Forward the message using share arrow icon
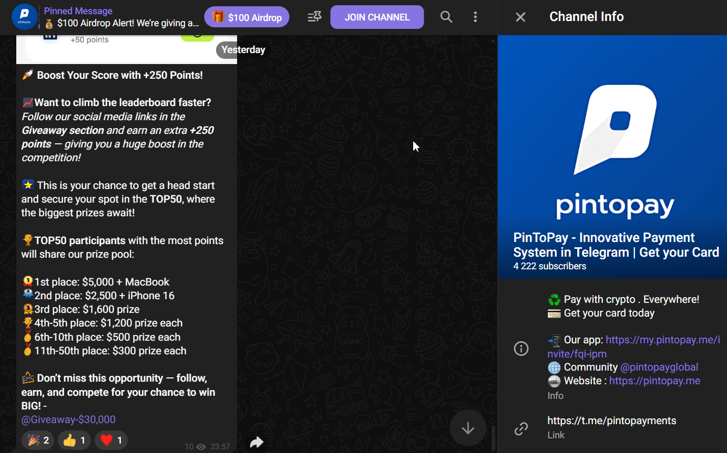727x453 pixels. (257, 443)
